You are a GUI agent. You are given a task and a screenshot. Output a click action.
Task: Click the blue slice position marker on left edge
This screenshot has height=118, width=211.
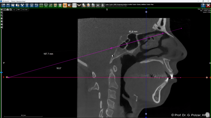click(x=1, y=72)
